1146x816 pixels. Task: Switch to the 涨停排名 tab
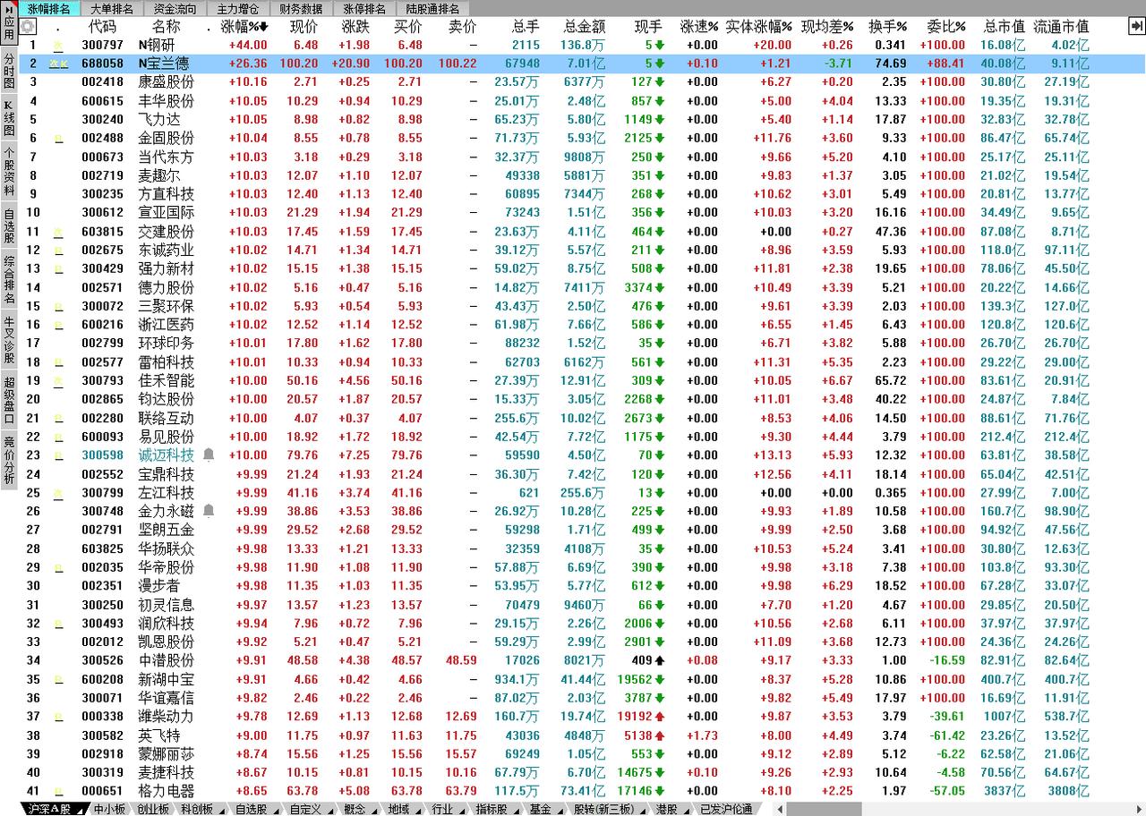click(364, 9)
